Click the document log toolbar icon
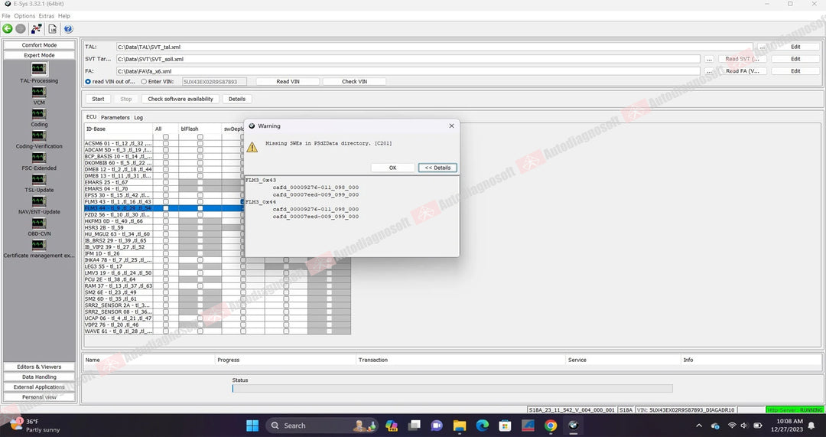Viewport: 826px width, 437px height. tap(53, 28)
